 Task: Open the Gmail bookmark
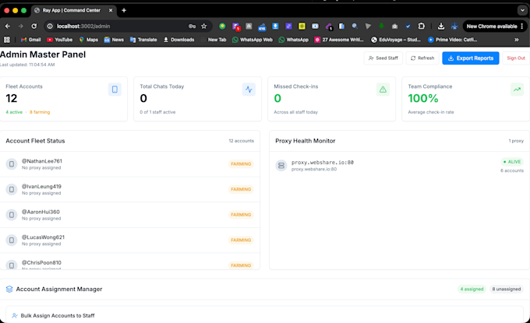point(30,40)
